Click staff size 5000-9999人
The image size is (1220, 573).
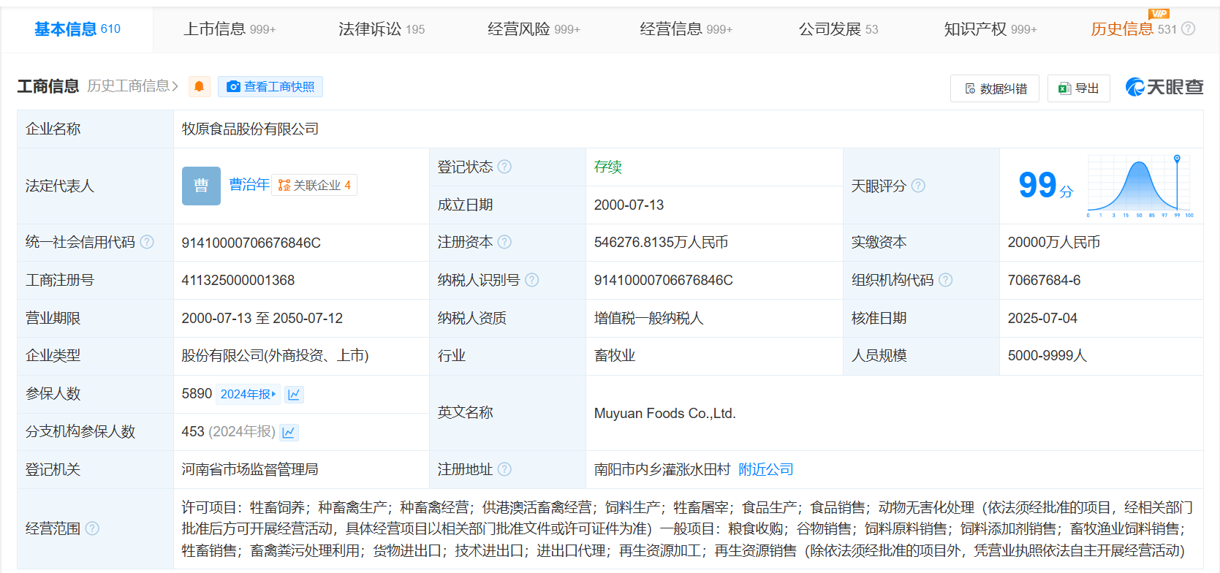click(x=1047, y=355)
